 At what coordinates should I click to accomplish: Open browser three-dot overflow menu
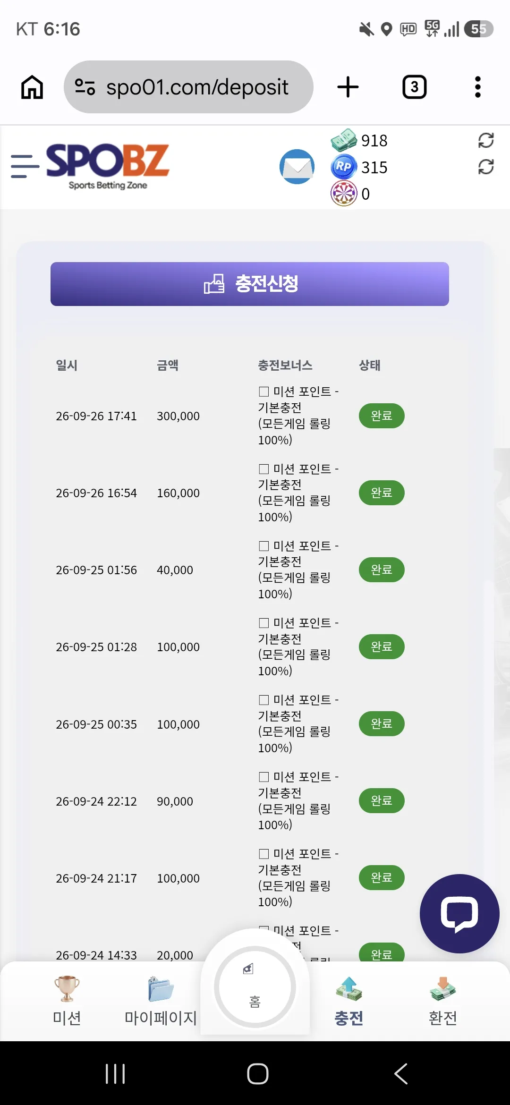478,87
